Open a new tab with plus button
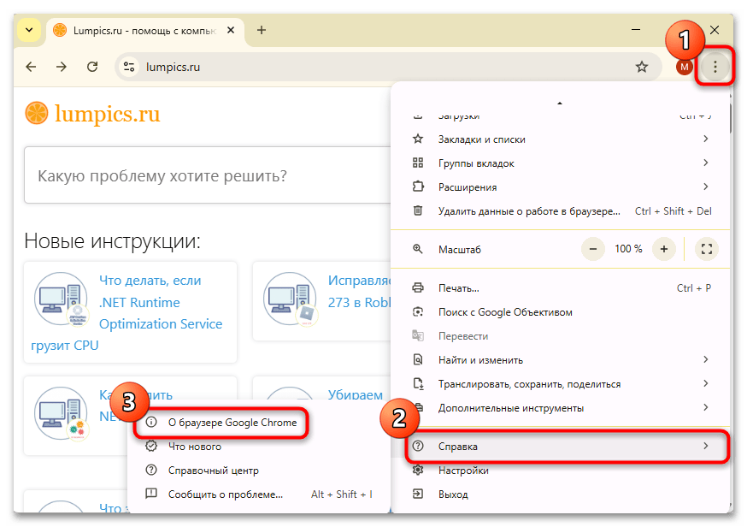 [261, 30]
